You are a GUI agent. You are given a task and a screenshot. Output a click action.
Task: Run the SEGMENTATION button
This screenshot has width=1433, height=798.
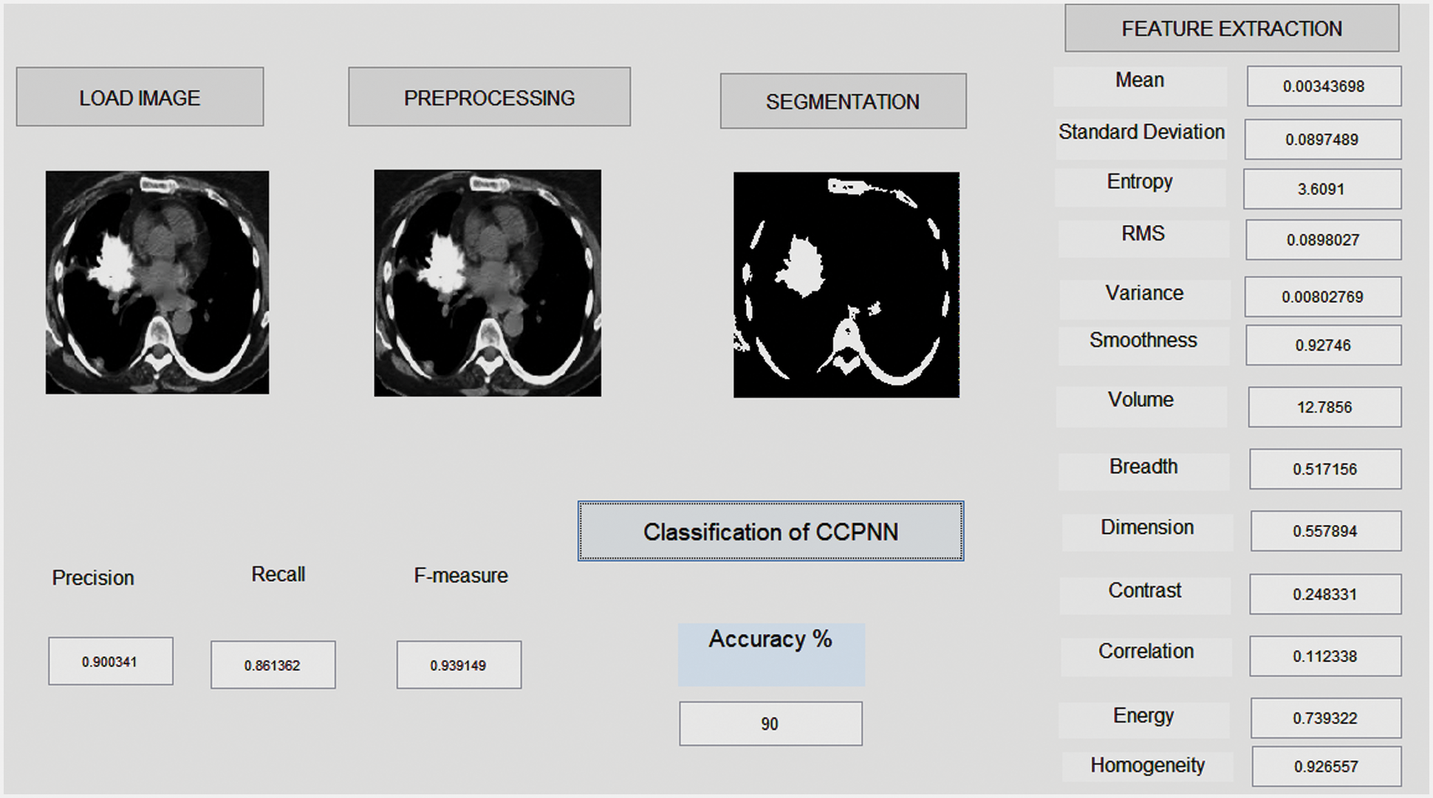tap(843, 101)
